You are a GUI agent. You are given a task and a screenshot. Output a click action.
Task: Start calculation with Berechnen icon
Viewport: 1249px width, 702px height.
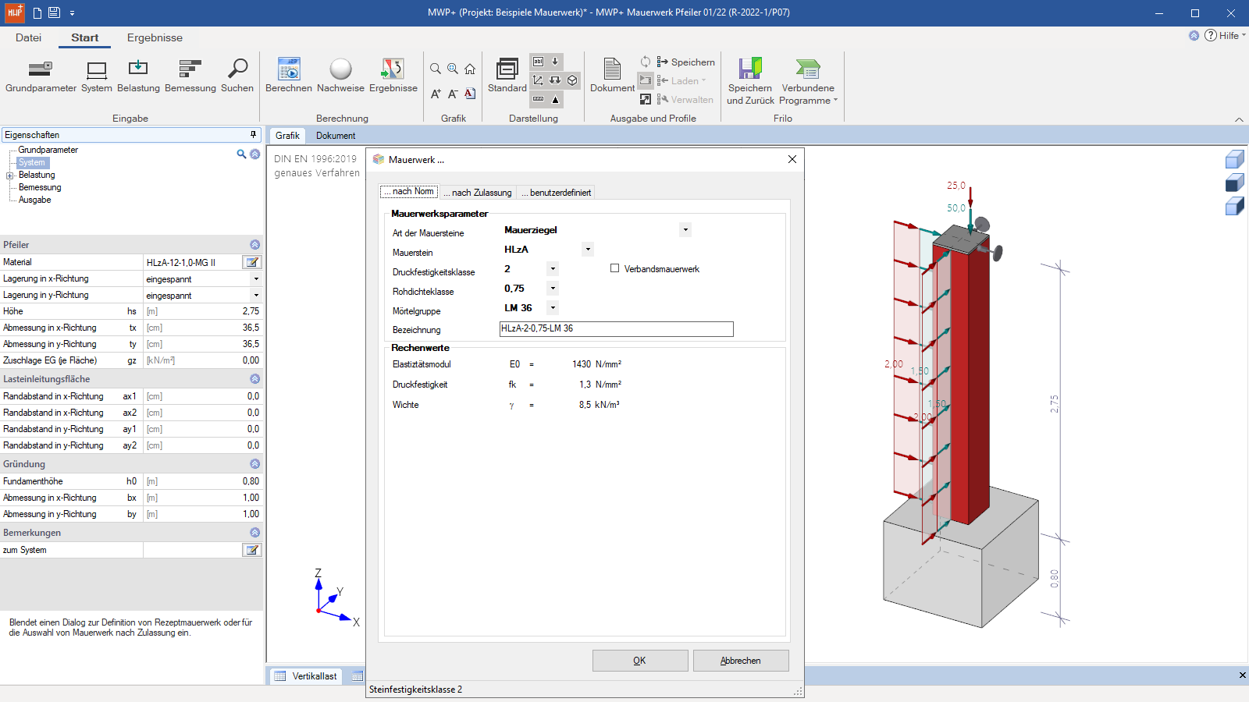coord(289,76)
